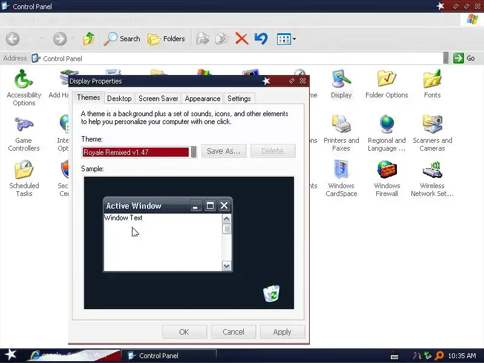Click the Move To toolbar icon
This screenshot has width=484, height=363.
point(203,39)
